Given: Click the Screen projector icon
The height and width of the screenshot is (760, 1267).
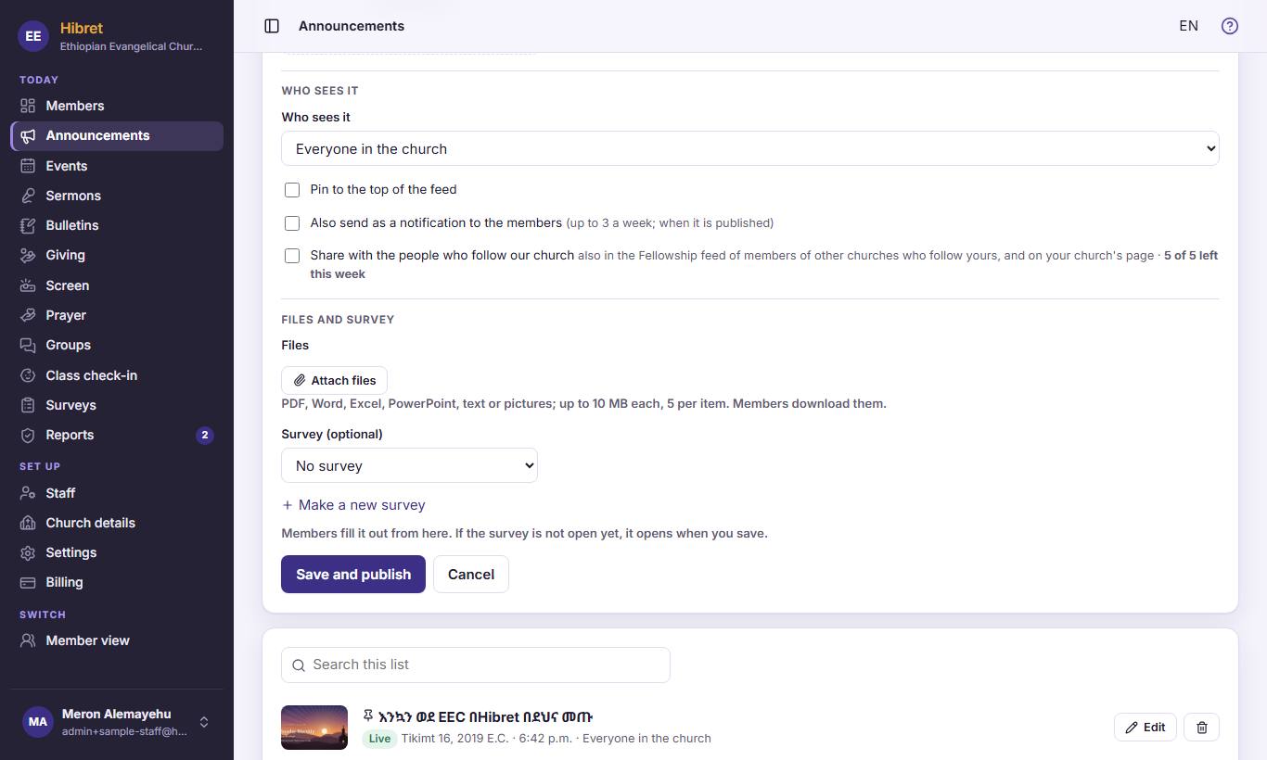Looking at the screenshot, I should pyautogui.click(x=28, y=285).
